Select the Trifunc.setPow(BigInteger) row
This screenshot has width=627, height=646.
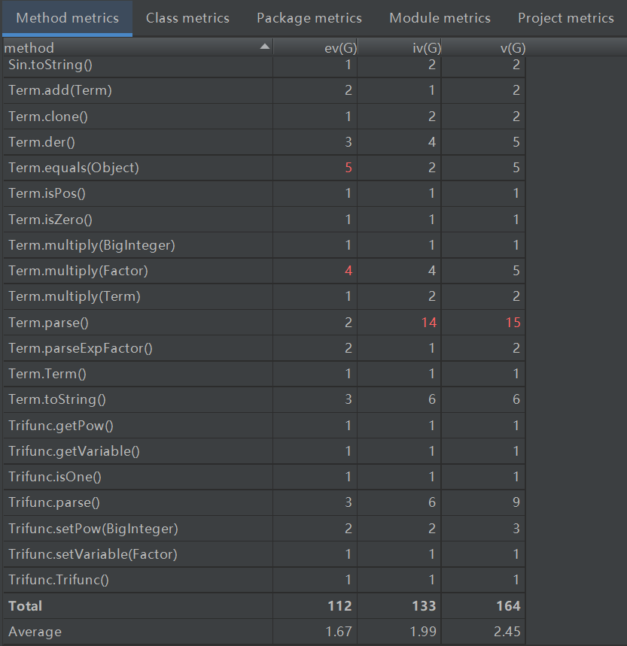tap(93, 529)
